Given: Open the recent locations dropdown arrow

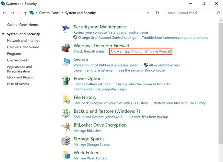Looking at the screenshot, I should (x=19, y=13).
